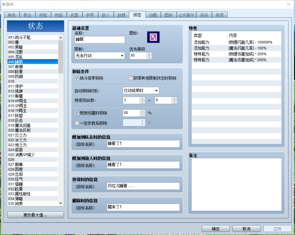
Task: Click the 确定 button
Action: [215, 229]
